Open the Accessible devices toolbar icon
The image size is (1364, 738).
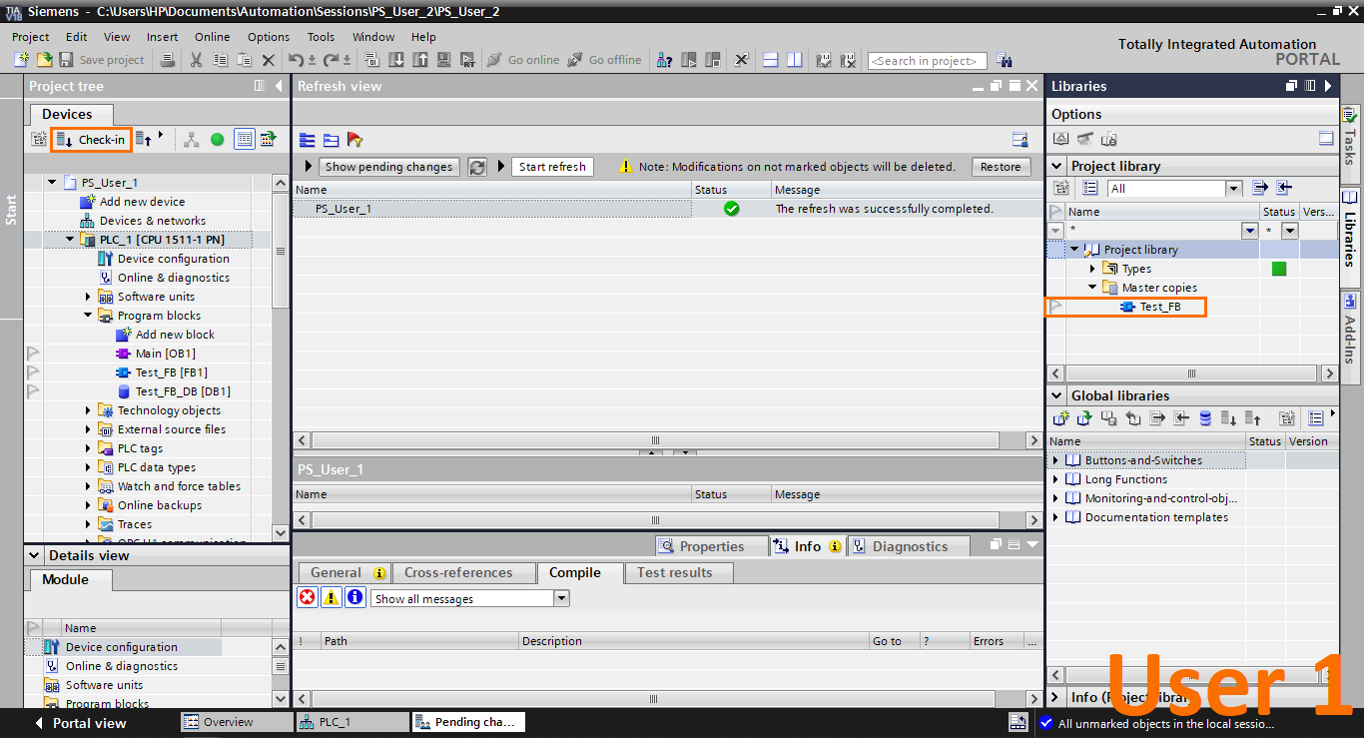click(664, 60)
